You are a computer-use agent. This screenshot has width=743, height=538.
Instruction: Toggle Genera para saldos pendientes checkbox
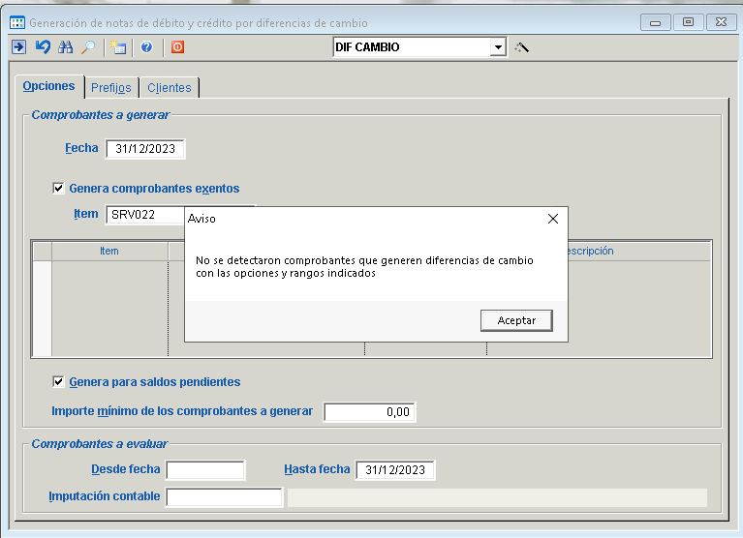(x=59, y=382)
